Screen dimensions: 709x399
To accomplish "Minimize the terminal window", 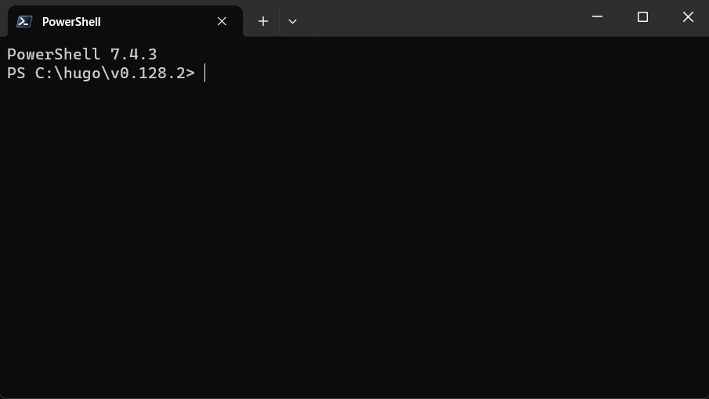I will (x=597, y=16).
